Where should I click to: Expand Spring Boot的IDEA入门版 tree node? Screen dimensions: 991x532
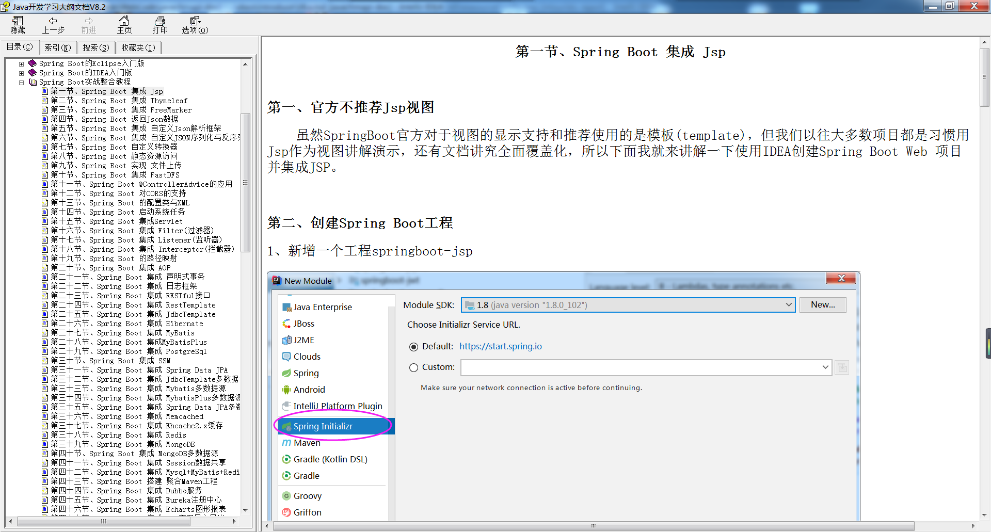pyautogui.click(x=21, y=73)
